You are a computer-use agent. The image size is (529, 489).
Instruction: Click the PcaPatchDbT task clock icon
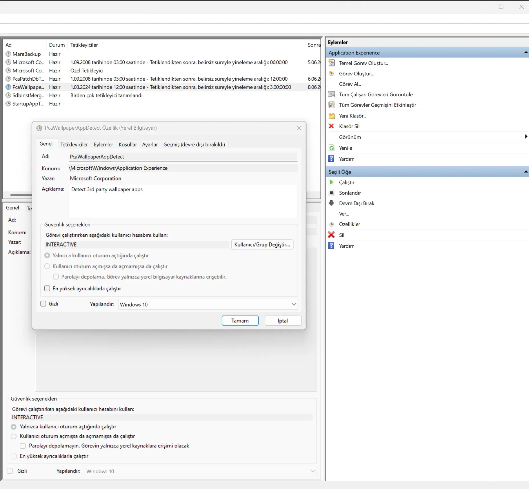(x=8, y=79)
